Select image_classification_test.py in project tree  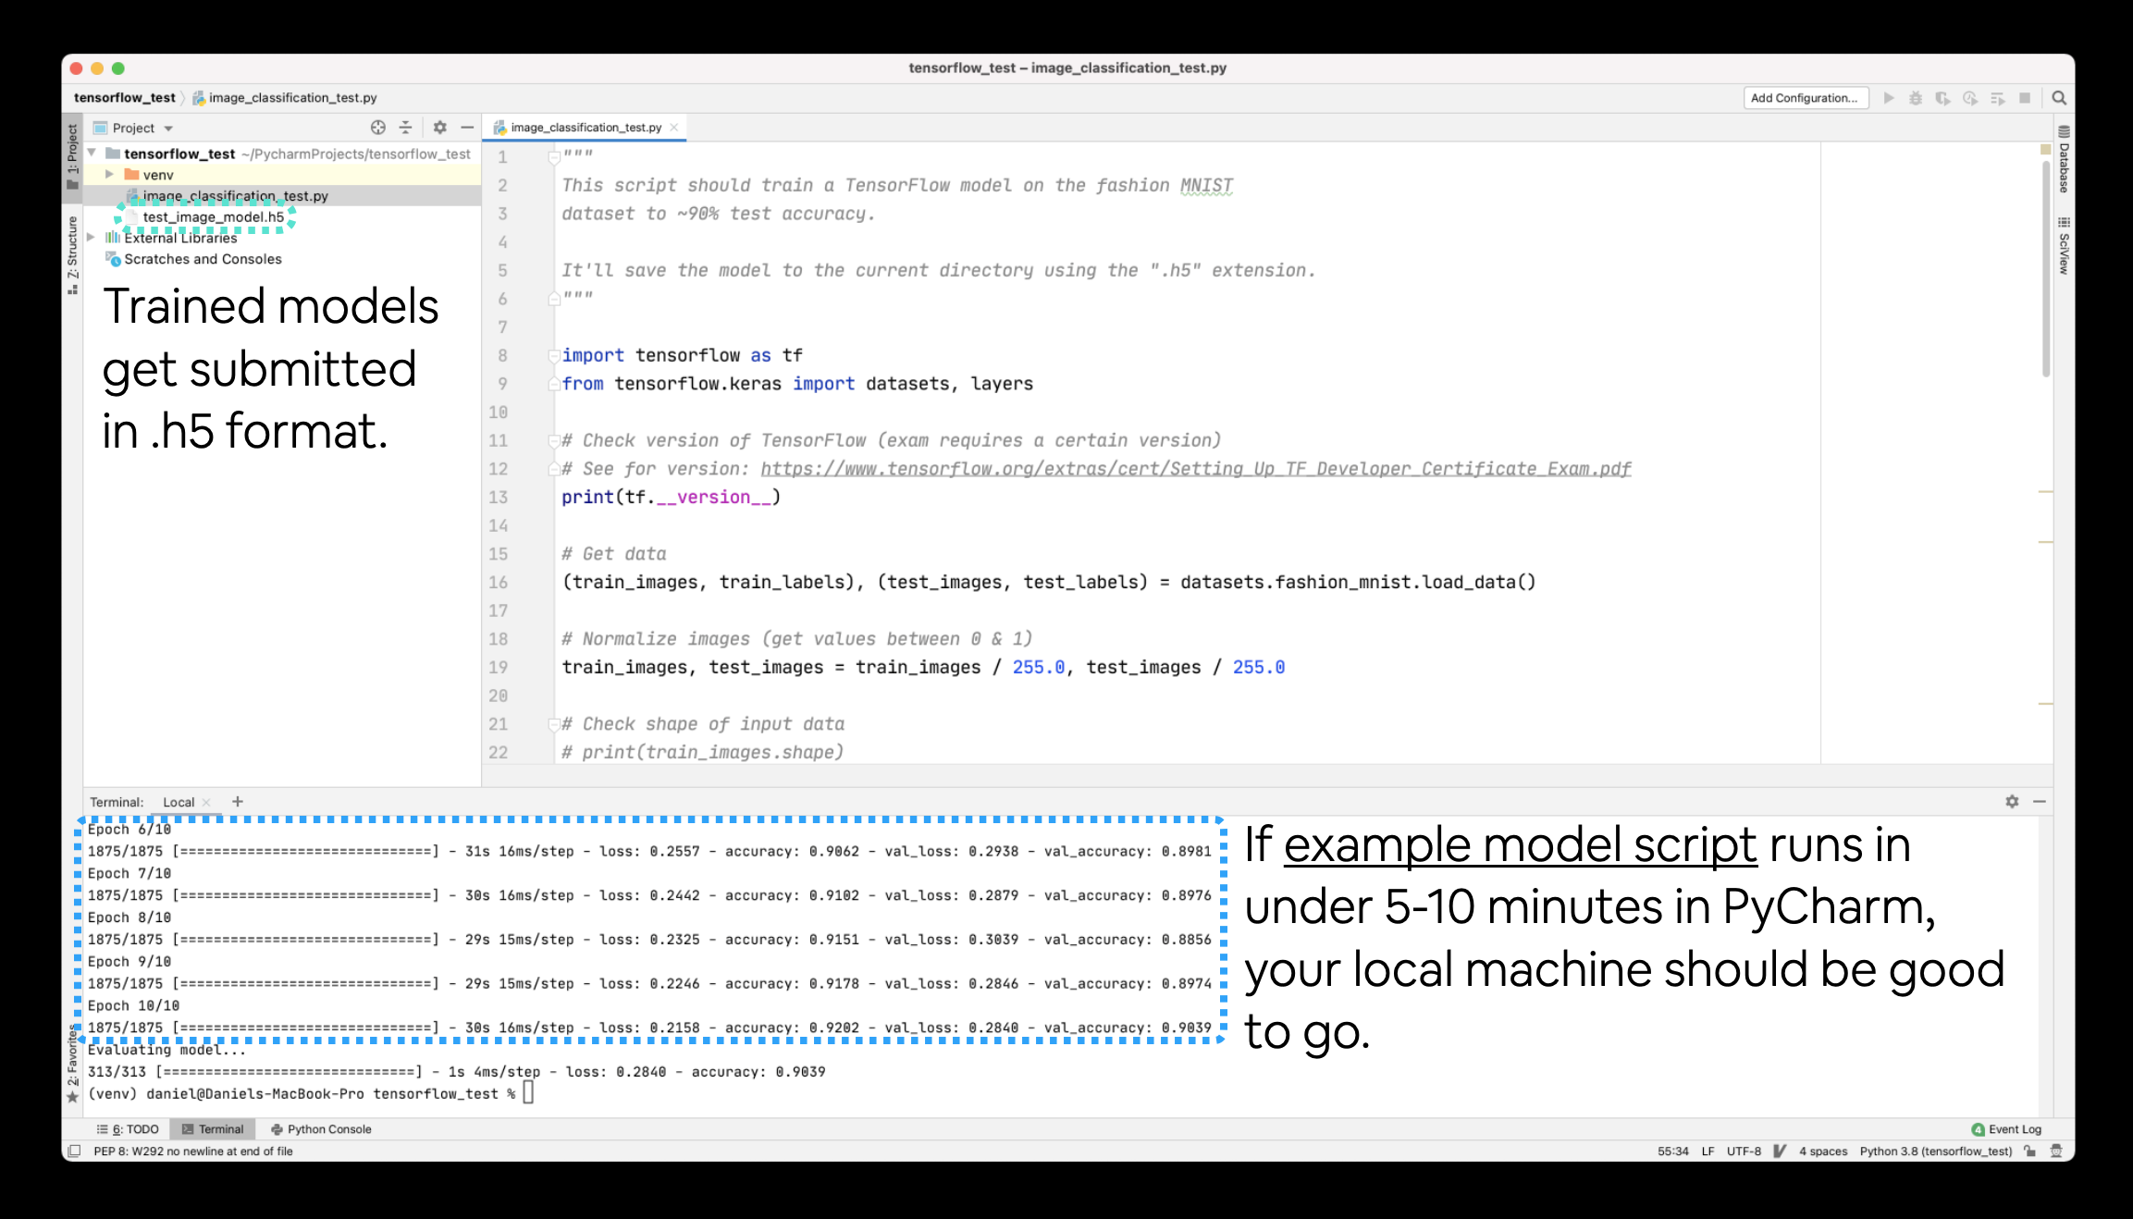tap(234, 195)
